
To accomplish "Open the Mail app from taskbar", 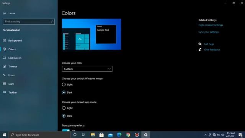I will click(x=110, y=135).
